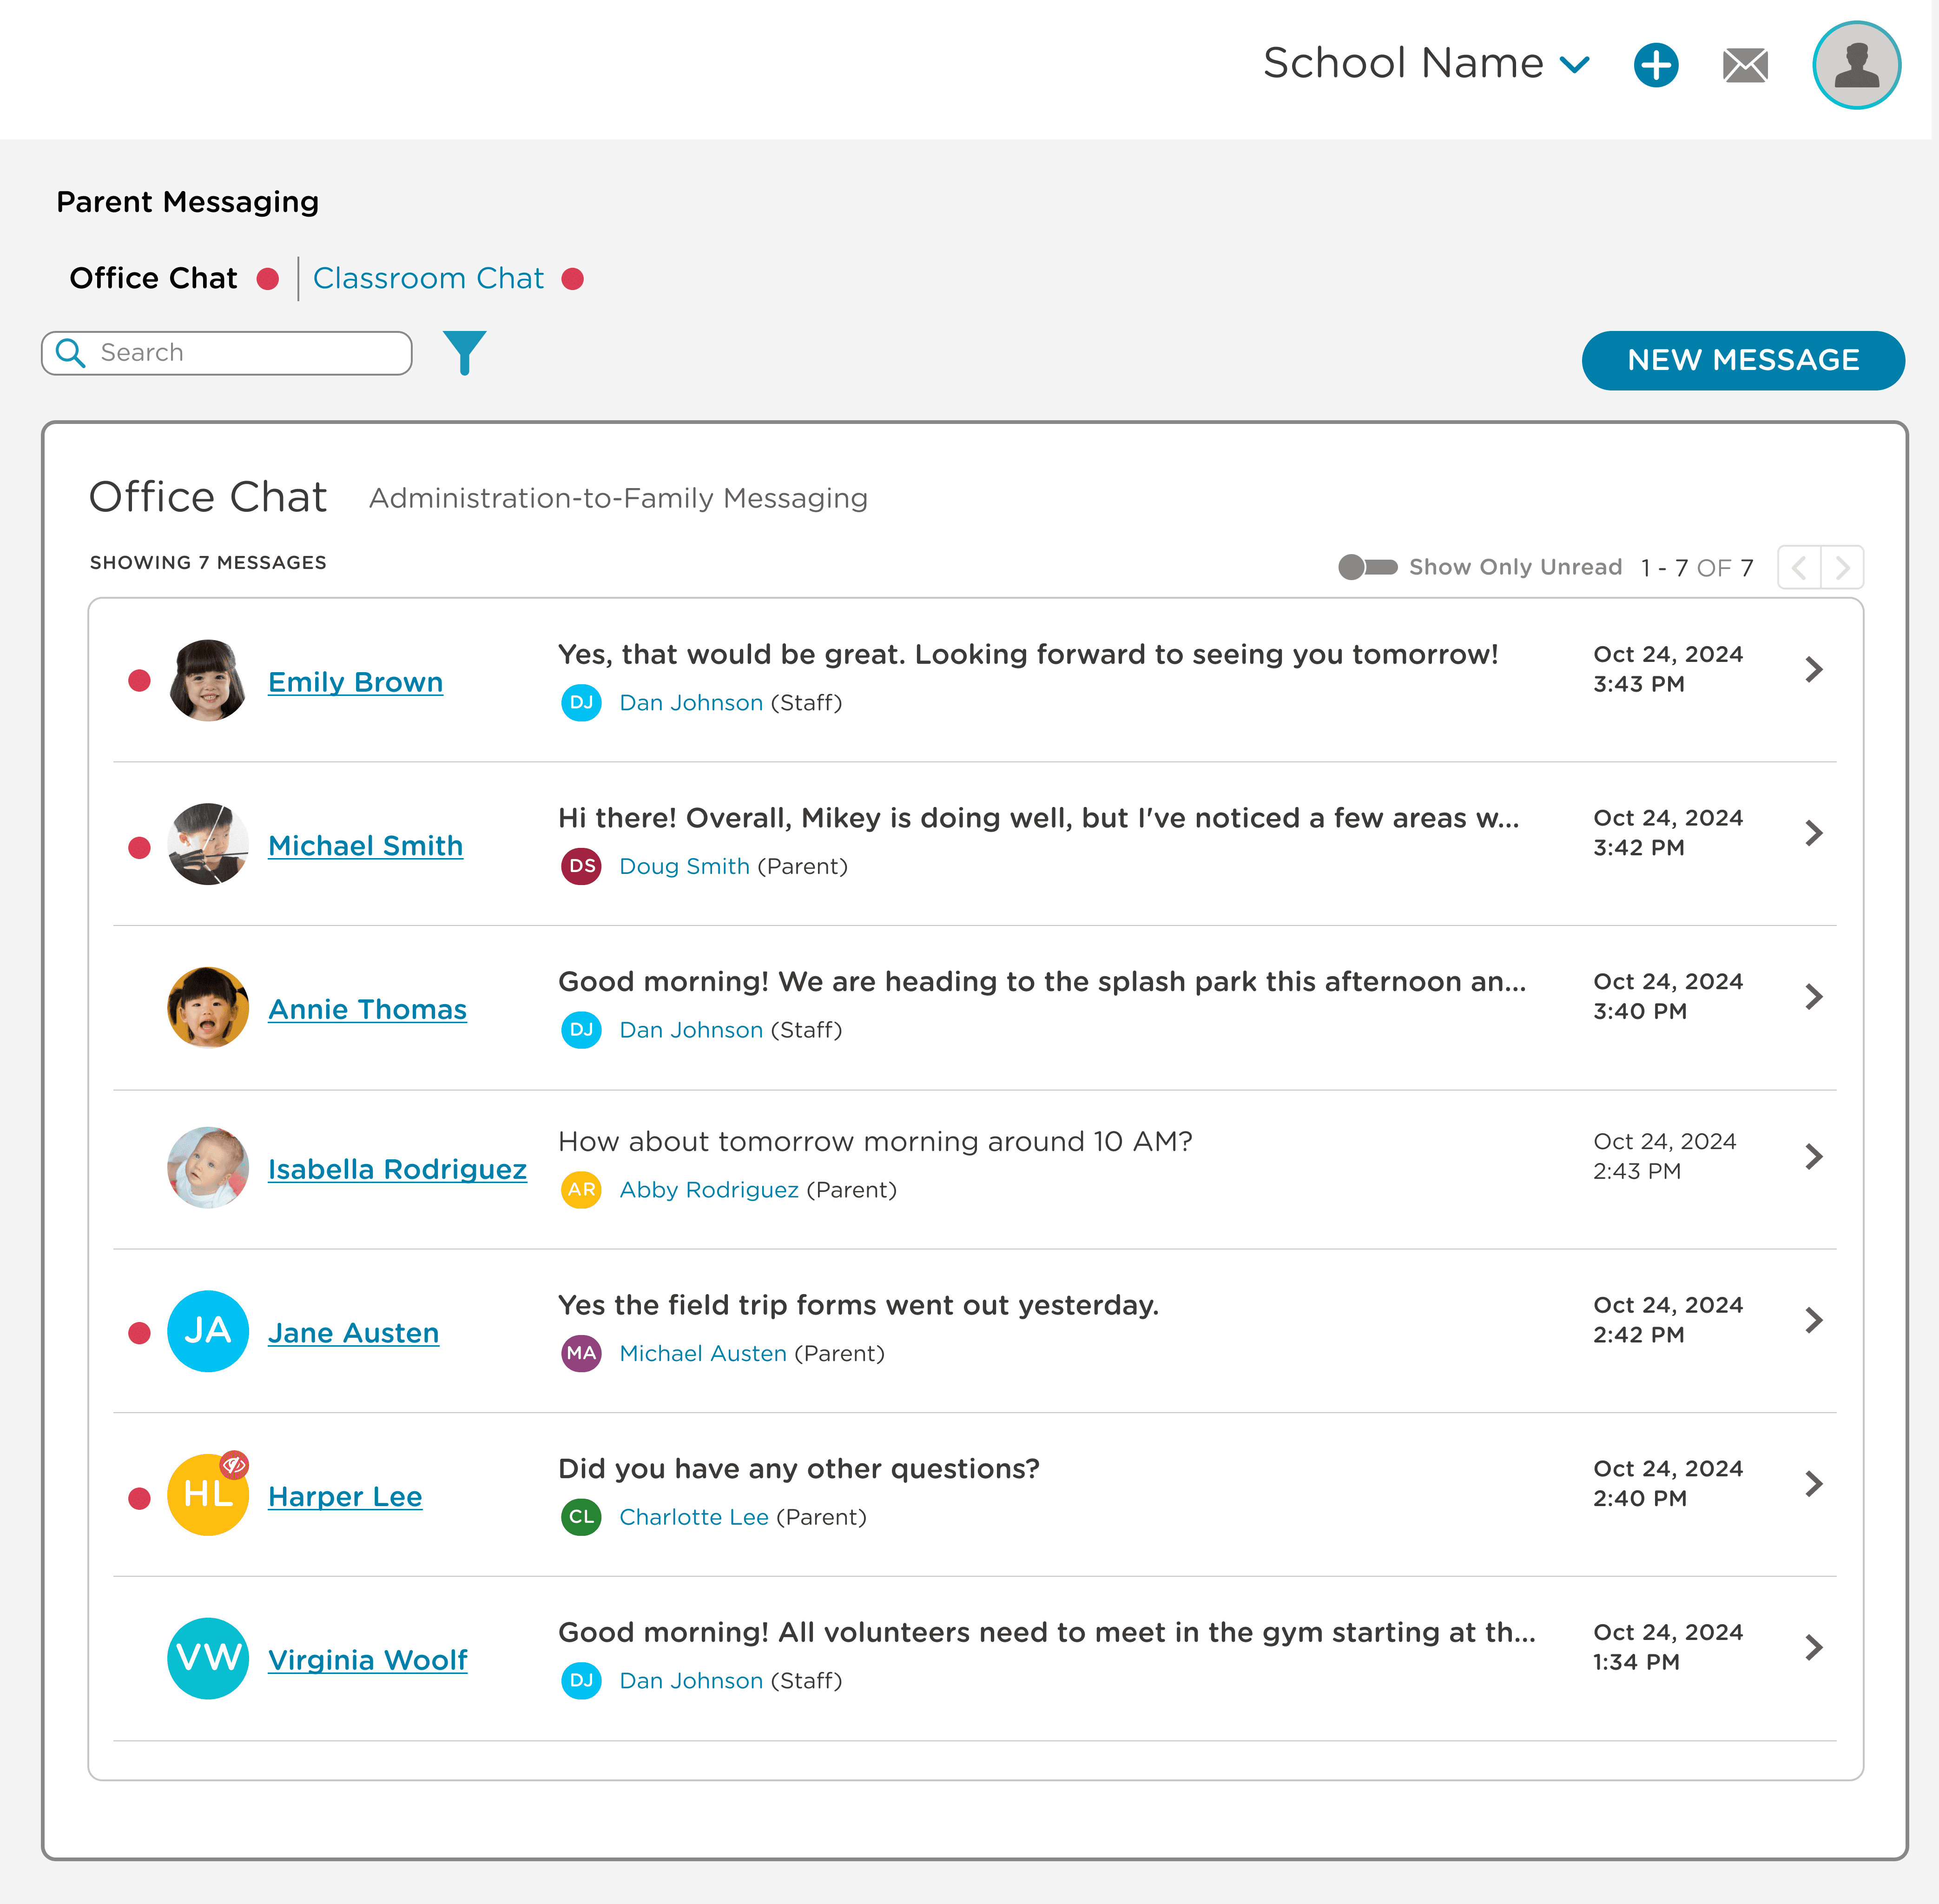
Task: Toggle Show Only Unread switch
Action: [1367, 567]
